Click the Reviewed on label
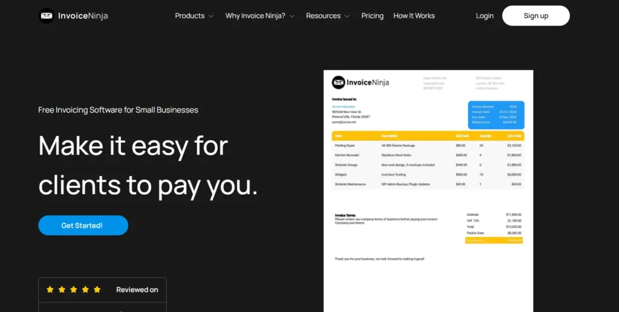Viewport: 619px width, 312px height. click(x=137, y=290)
